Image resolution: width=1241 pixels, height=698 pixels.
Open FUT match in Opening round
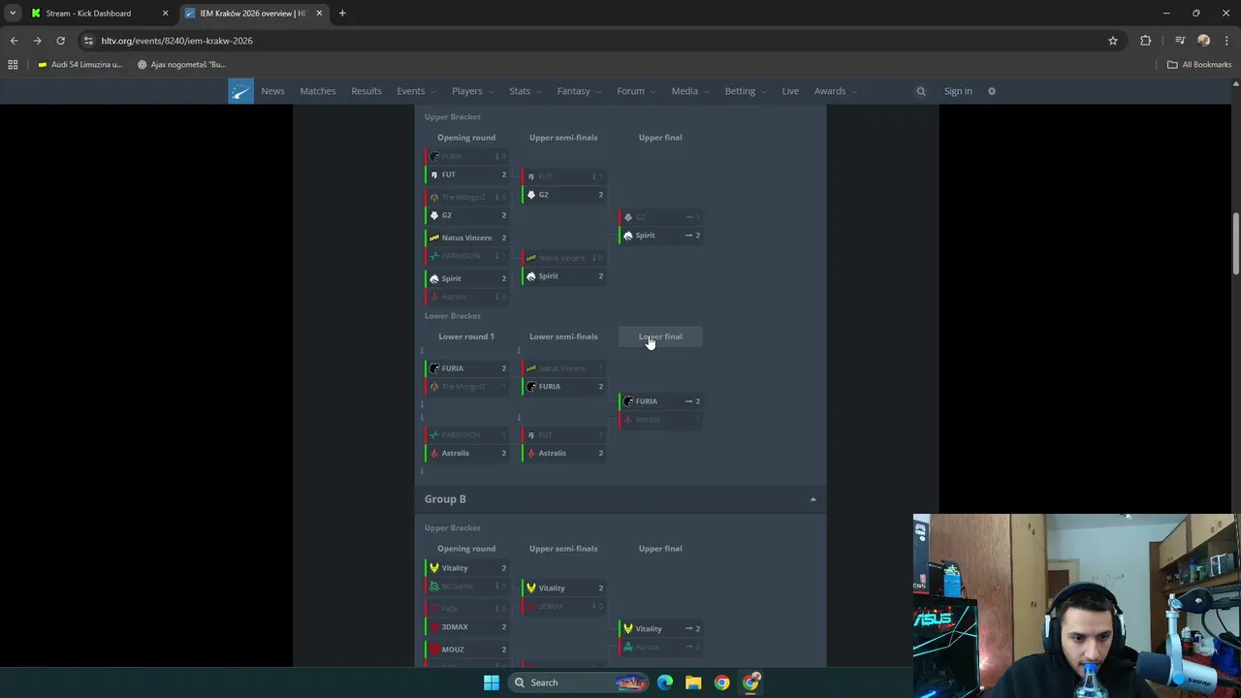(467, 175)
